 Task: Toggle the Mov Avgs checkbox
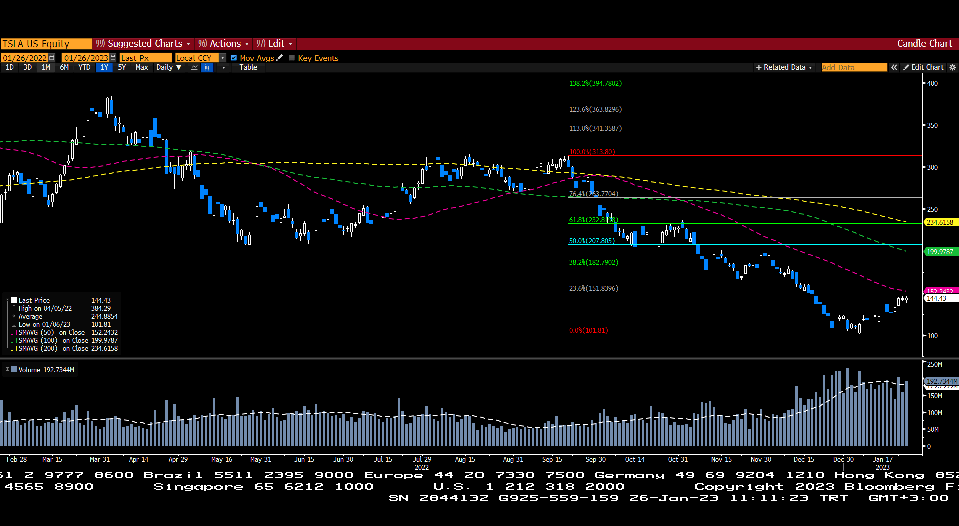[234, 58]
